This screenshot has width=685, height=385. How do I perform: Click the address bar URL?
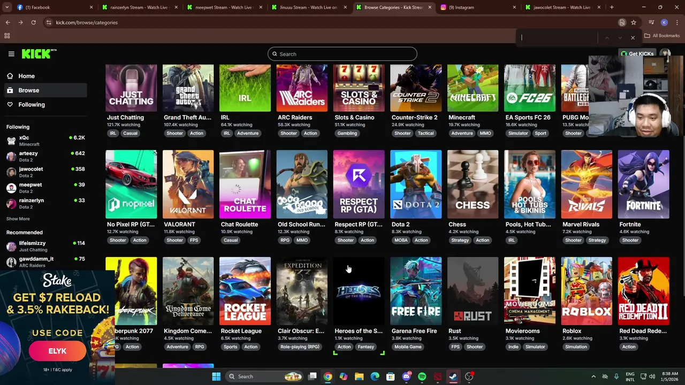(x=87, y=22)
